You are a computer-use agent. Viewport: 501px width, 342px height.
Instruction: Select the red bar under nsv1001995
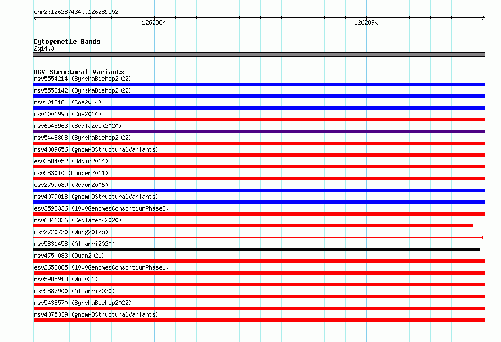(259, 120)
